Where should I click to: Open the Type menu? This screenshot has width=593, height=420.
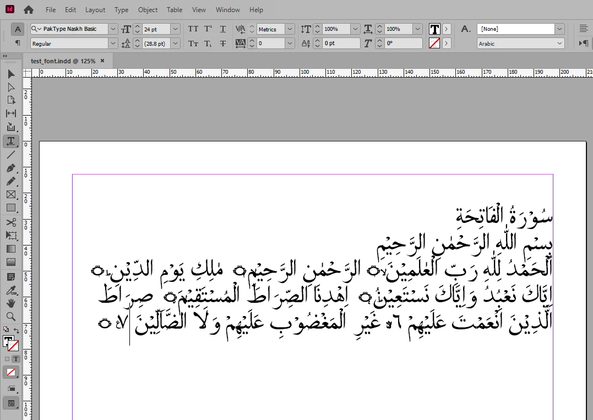(121, 10)
